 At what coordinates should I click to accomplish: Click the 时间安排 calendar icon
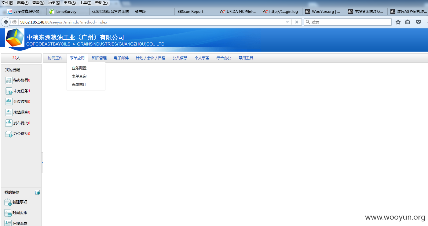click(x=8, y=213)
